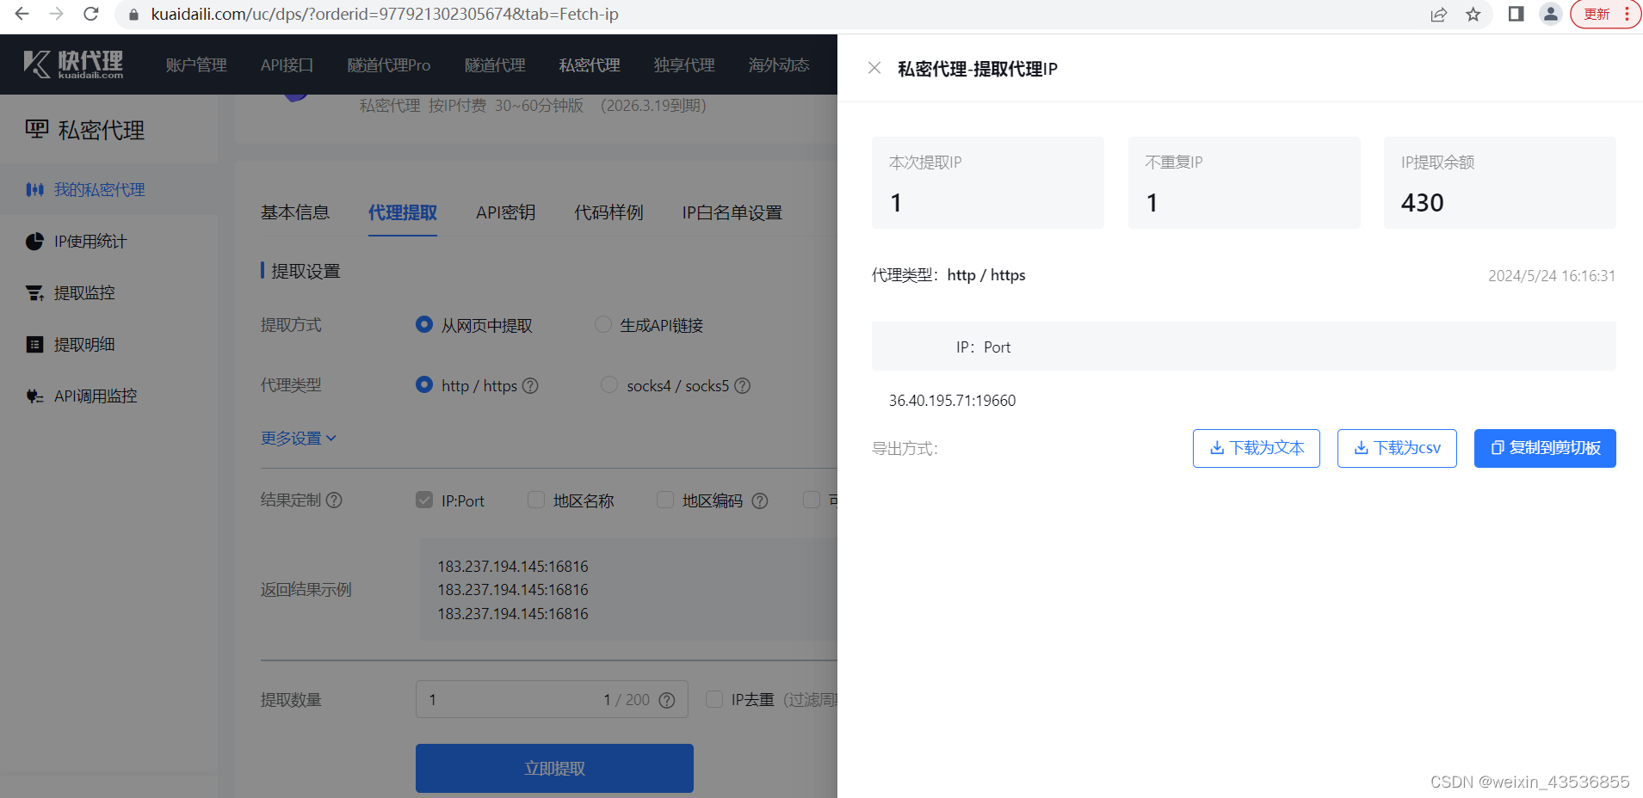
Task: Select 我的私密代理 in sidebar
Action: click(109, 189)
